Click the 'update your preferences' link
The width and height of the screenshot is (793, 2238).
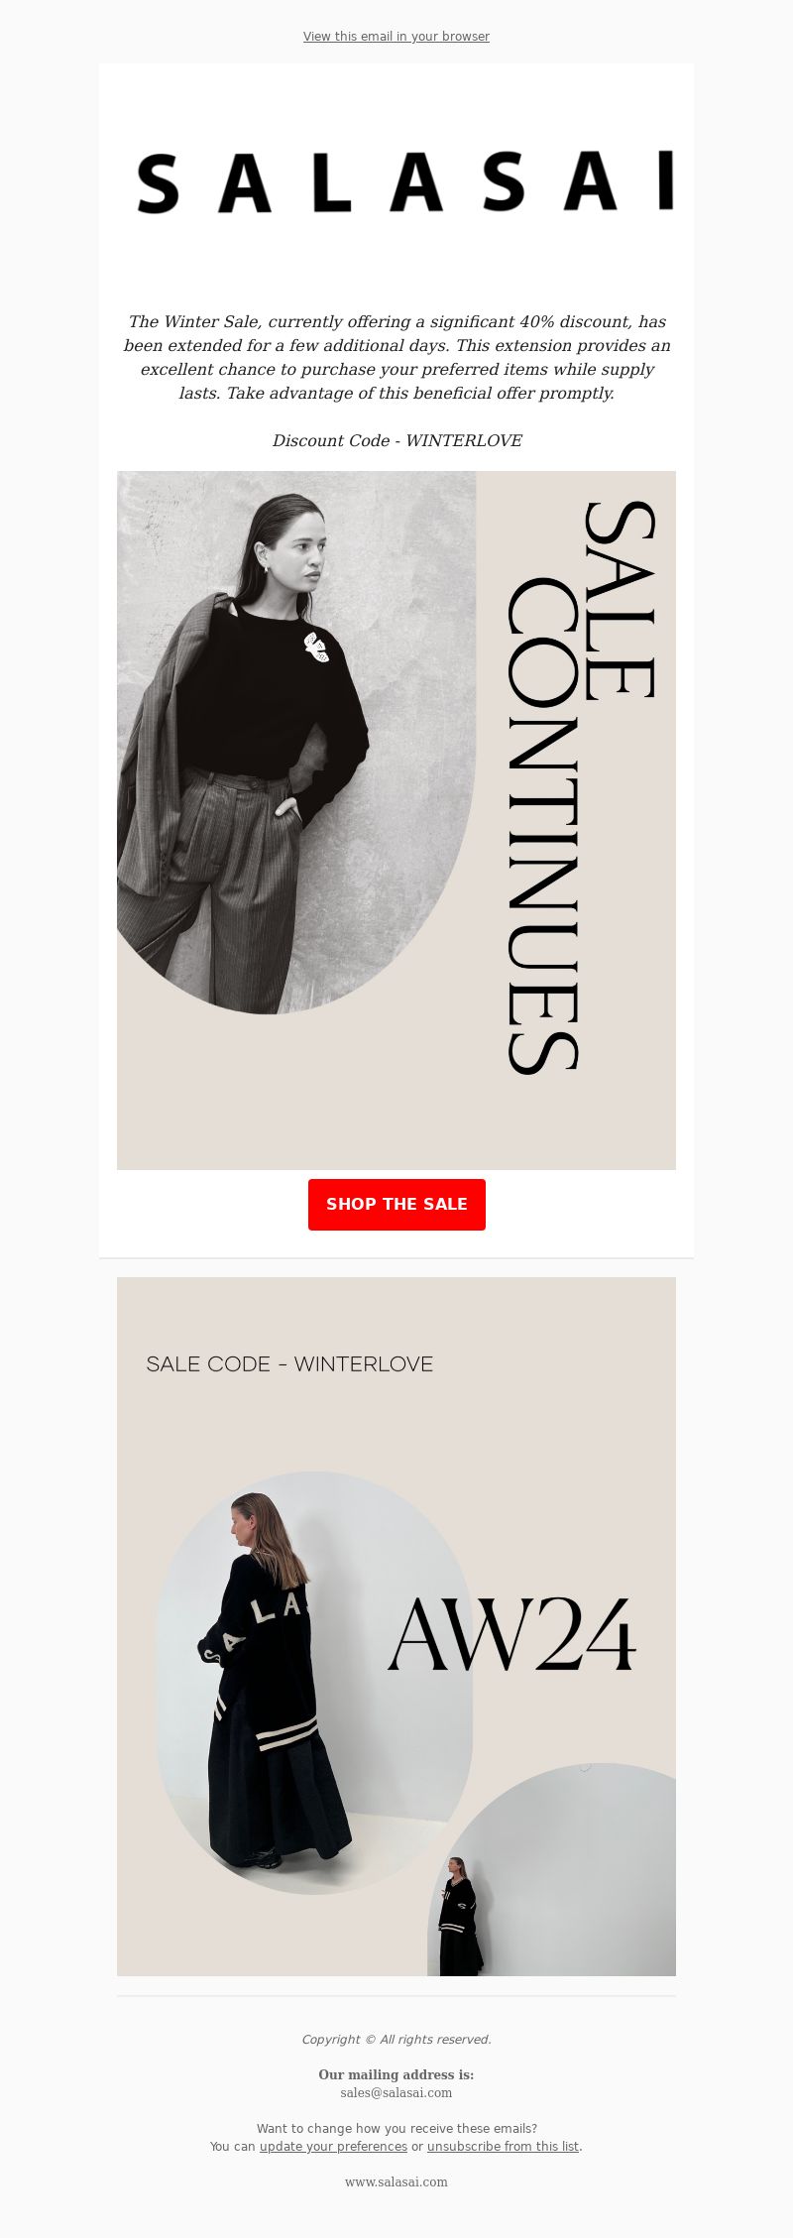point(333,2147)
